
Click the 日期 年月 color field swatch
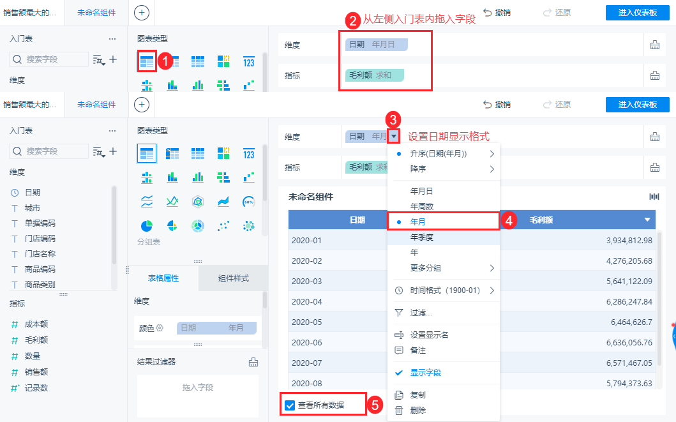(x=216, y=328)
